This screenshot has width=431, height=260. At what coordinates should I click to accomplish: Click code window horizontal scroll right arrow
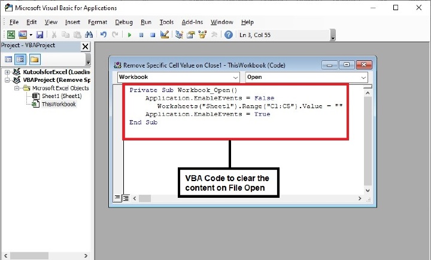(x=360, y=198)
